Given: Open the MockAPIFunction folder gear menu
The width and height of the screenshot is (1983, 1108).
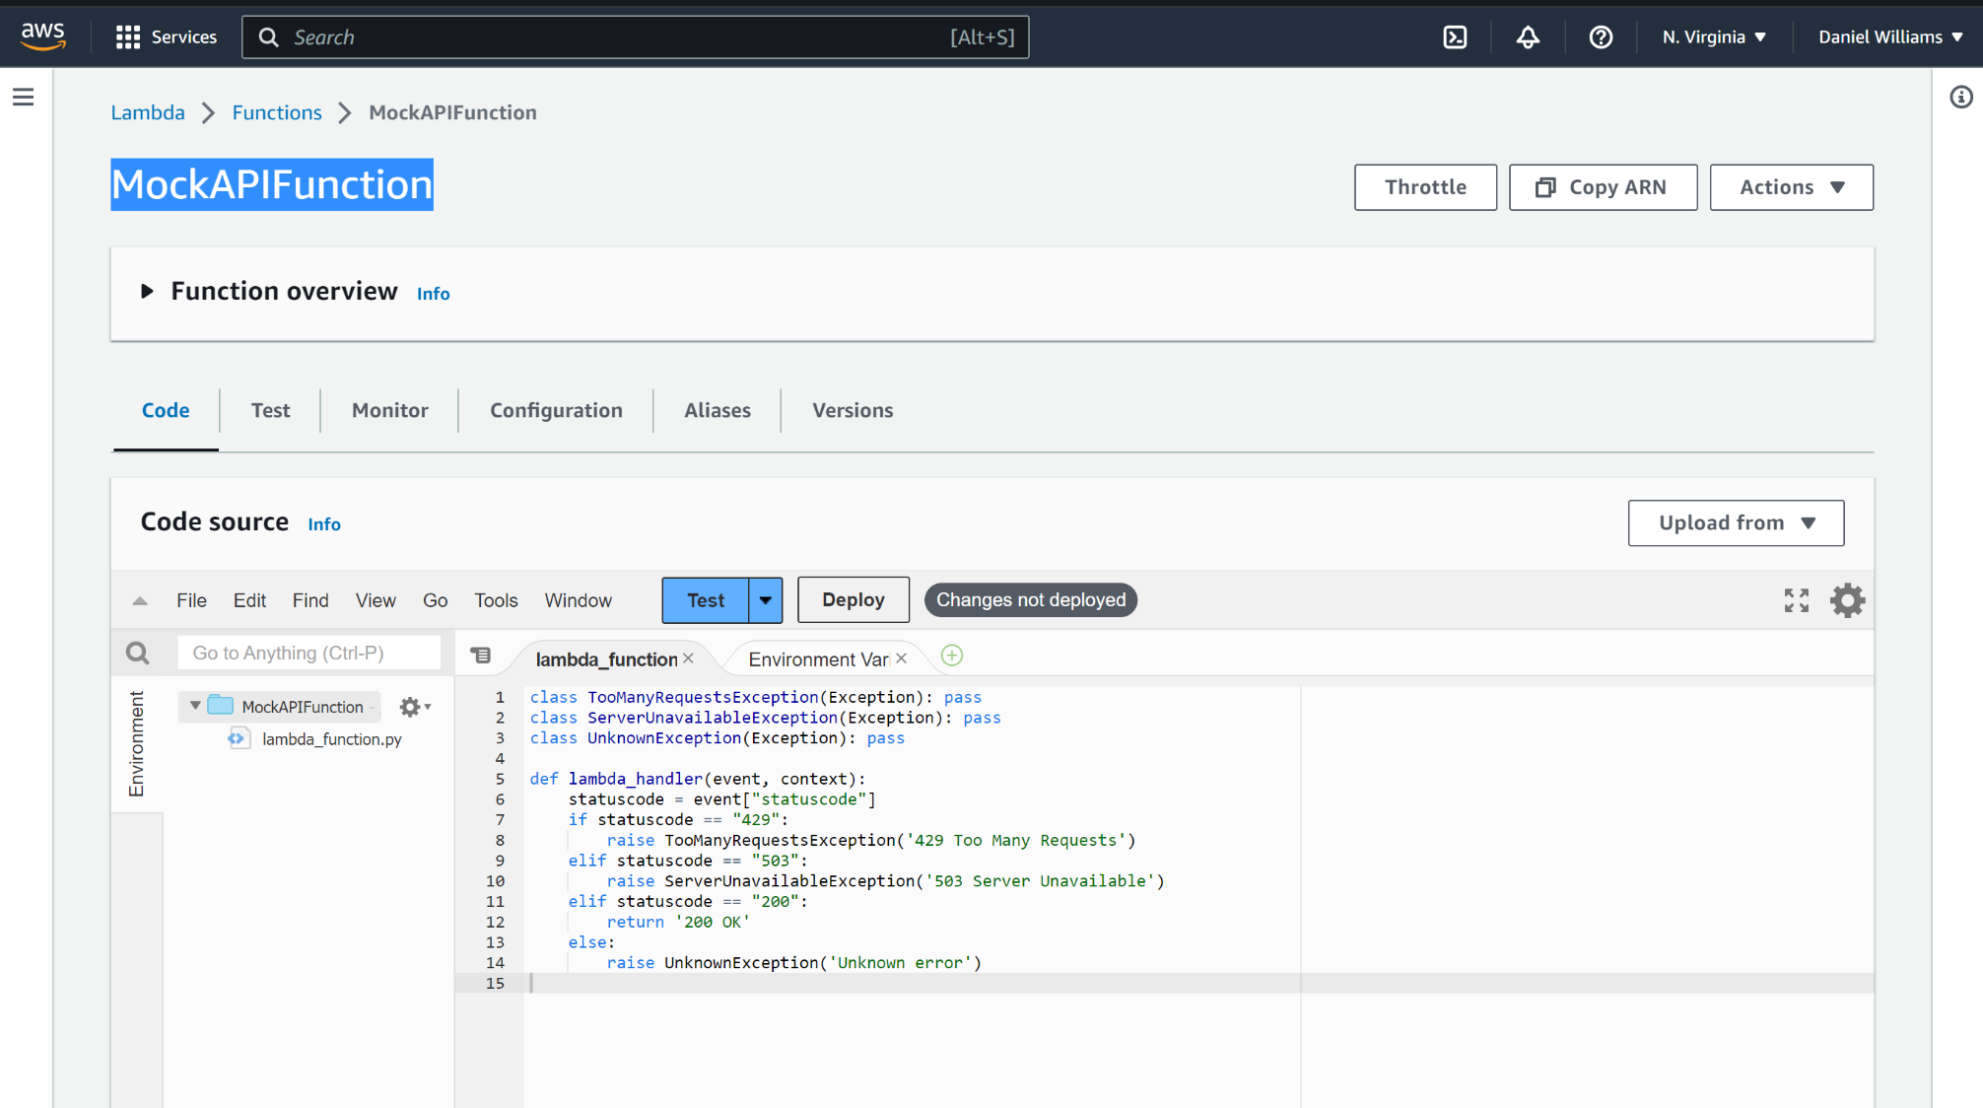Looking at the screenshot, I should click(x=415, y=707).
